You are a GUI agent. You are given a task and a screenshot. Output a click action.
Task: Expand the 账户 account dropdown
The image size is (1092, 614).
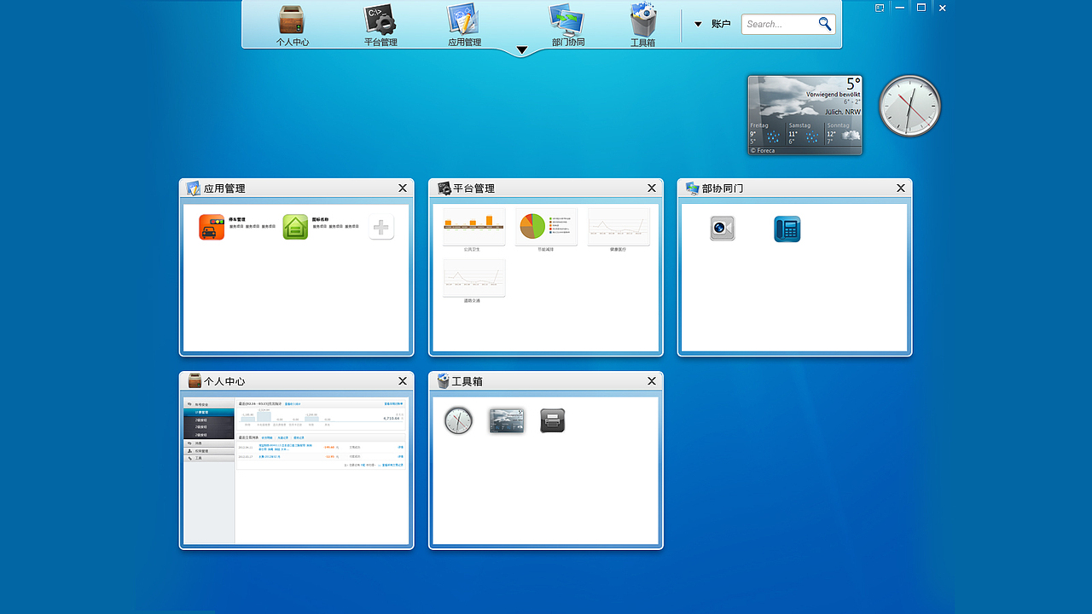[712, 24]
